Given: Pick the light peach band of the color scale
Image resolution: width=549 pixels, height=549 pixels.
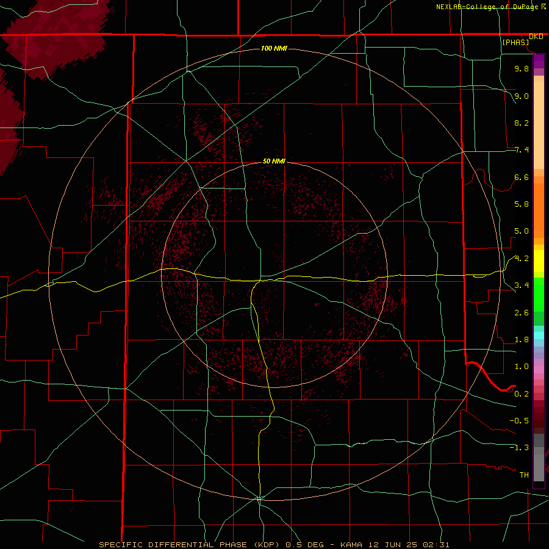Looking at the screenshot, I should click(x=539, y=125).
